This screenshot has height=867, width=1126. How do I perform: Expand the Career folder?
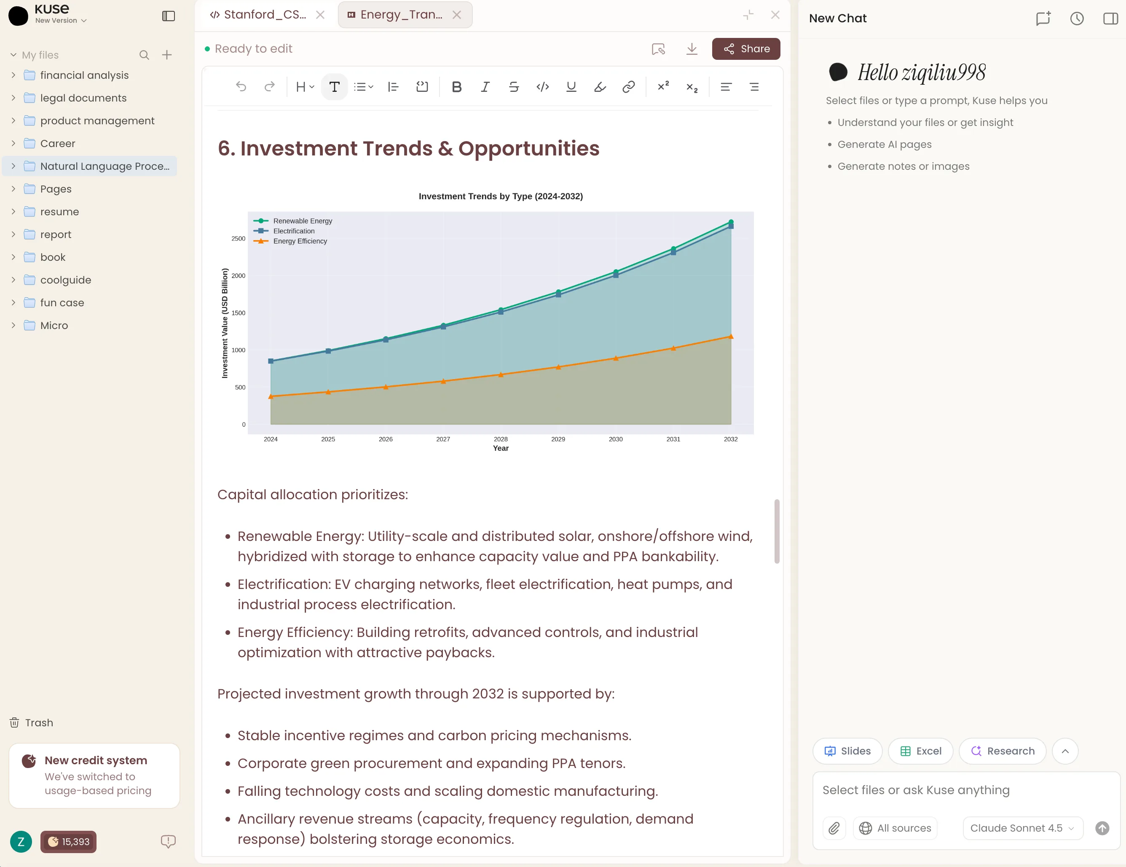pos(13,143)
